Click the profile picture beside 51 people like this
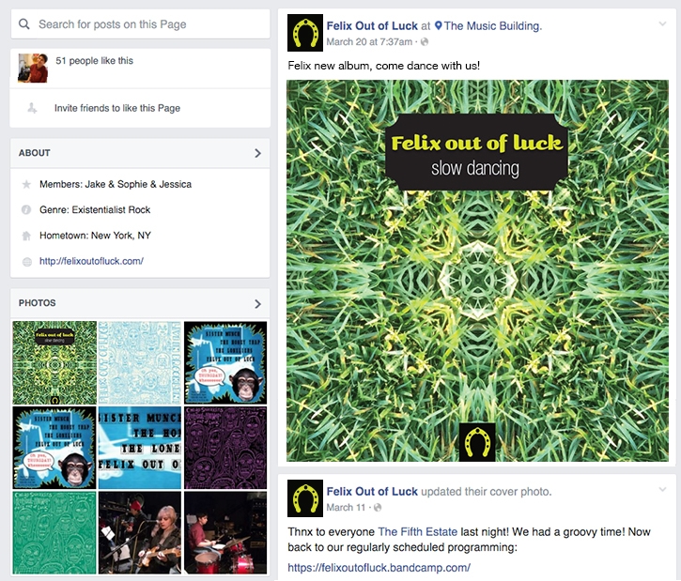 pos(33,68)
